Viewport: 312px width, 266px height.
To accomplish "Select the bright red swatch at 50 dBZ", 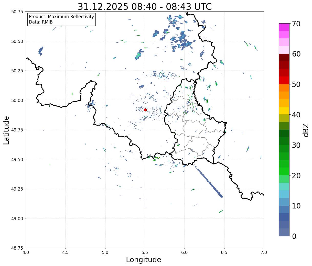I will click(x=284, y=80).
